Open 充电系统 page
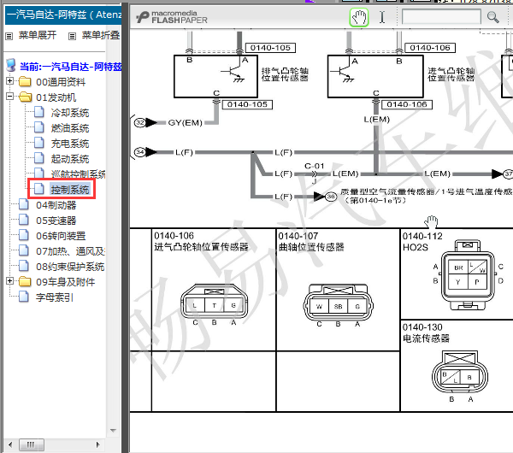 (70, 144)
